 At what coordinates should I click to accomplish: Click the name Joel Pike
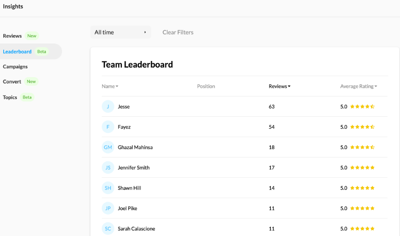click(127, 209)
